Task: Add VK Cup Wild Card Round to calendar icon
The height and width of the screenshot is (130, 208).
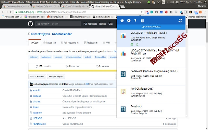Action: 132,45
